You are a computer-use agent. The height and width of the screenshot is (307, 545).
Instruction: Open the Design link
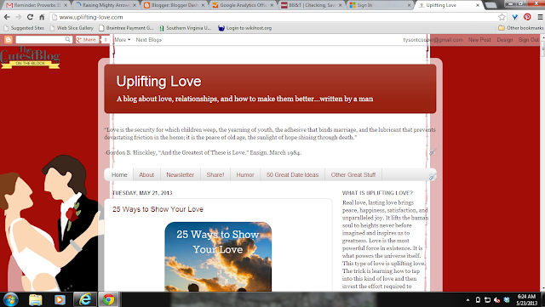505,40
